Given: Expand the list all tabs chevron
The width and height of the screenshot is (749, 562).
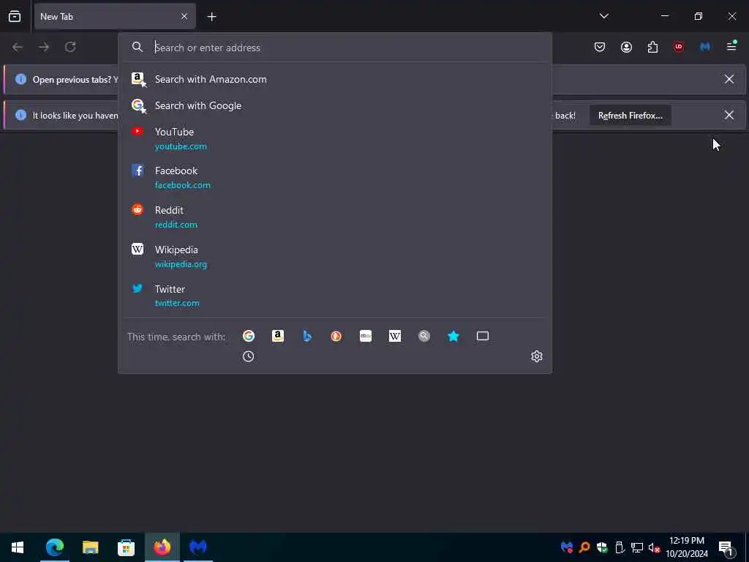Looking at the screenshot, I should pos(603,16).
